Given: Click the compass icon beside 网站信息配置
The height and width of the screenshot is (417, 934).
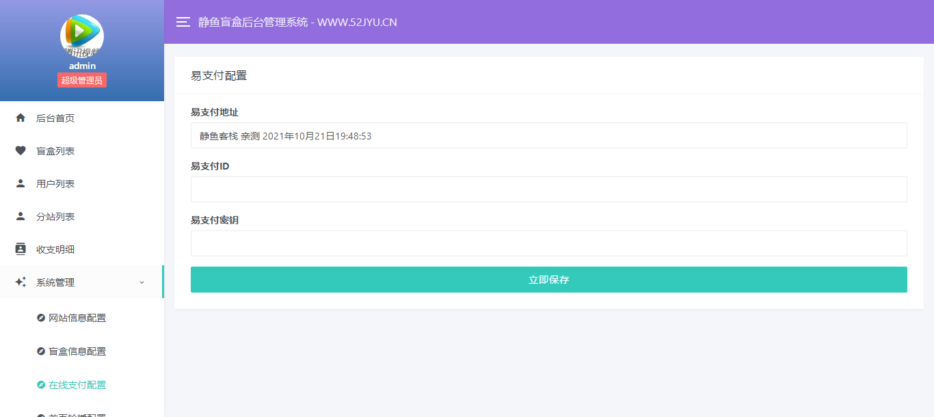Looking at the screenshot, I should (40, 318).
